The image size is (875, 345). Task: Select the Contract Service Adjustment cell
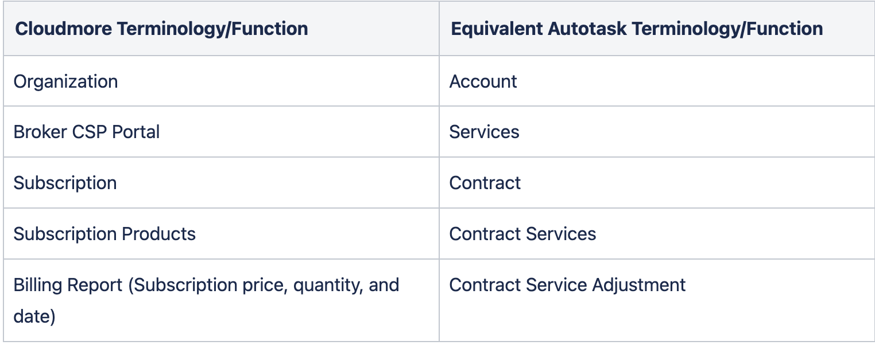(657, 300)
